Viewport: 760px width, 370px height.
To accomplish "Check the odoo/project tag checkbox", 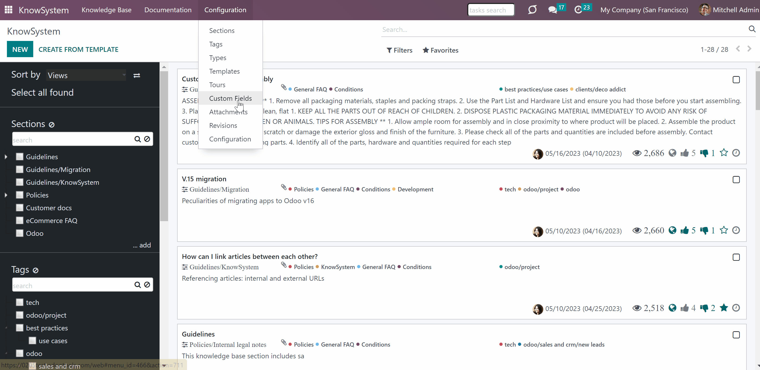I will [x=19, y=315].
